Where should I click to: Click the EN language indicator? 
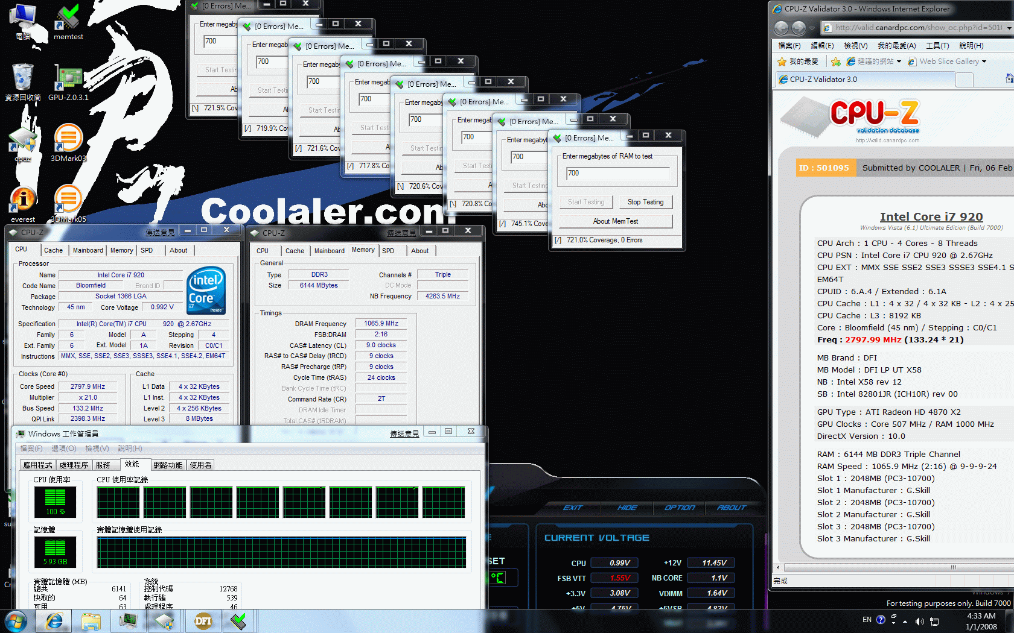point(867,620)
